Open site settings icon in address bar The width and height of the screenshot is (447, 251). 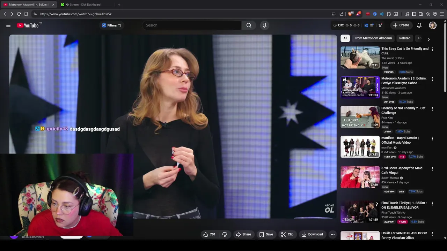(35, 14)
